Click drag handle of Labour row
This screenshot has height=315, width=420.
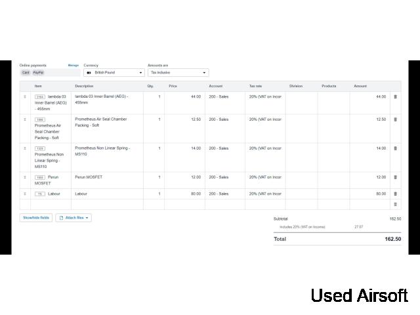(25, 194)
